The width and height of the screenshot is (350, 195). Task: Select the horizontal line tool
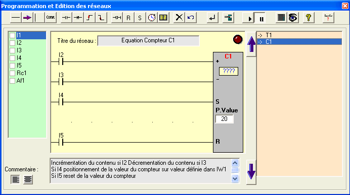tap(16, 18)
